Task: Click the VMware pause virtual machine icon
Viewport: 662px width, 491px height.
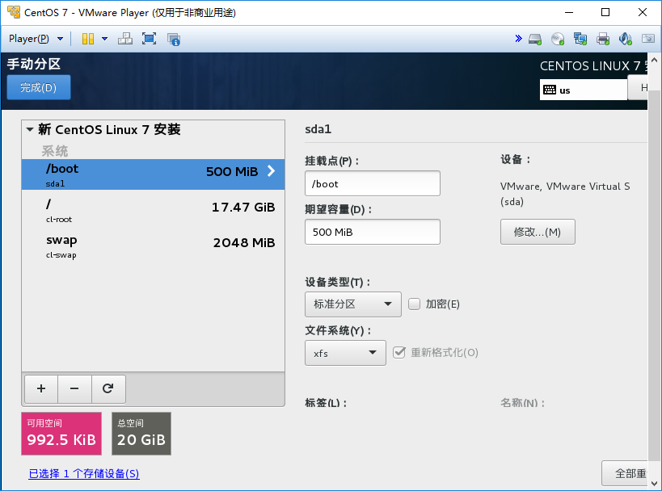Action: 88,39
